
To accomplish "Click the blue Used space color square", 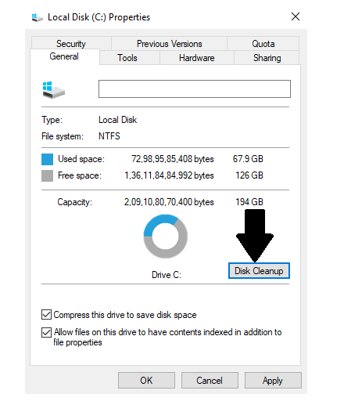I will (x=47, y=159).
